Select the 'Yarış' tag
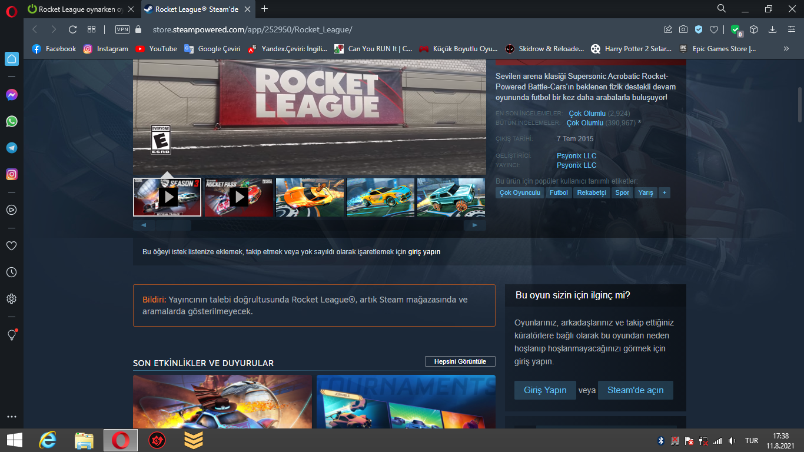 (646, 192)
